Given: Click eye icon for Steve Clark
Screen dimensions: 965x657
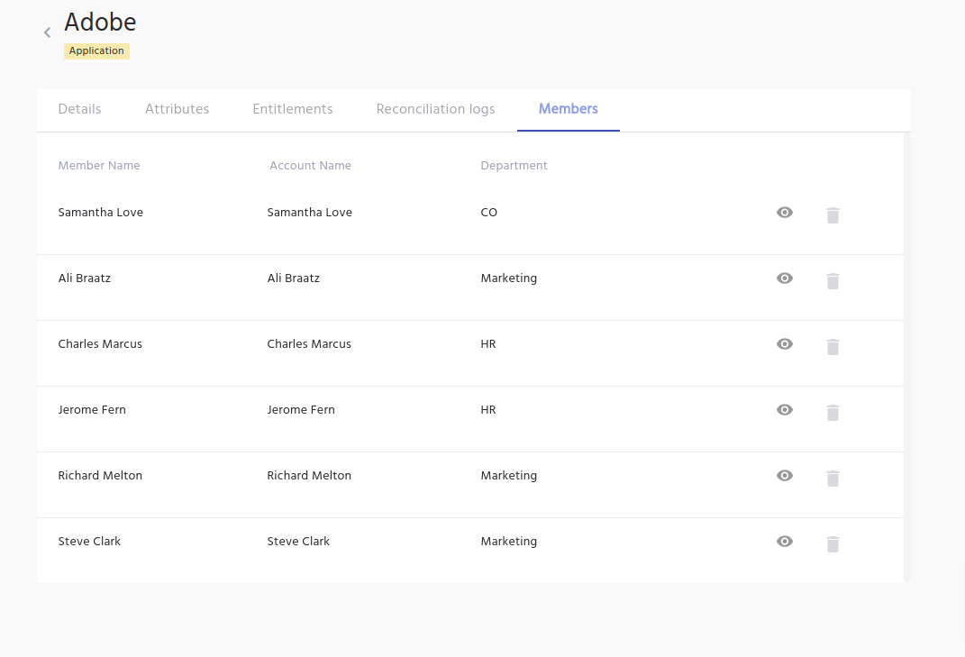Looking at the screenshot, I should [785, 542].
